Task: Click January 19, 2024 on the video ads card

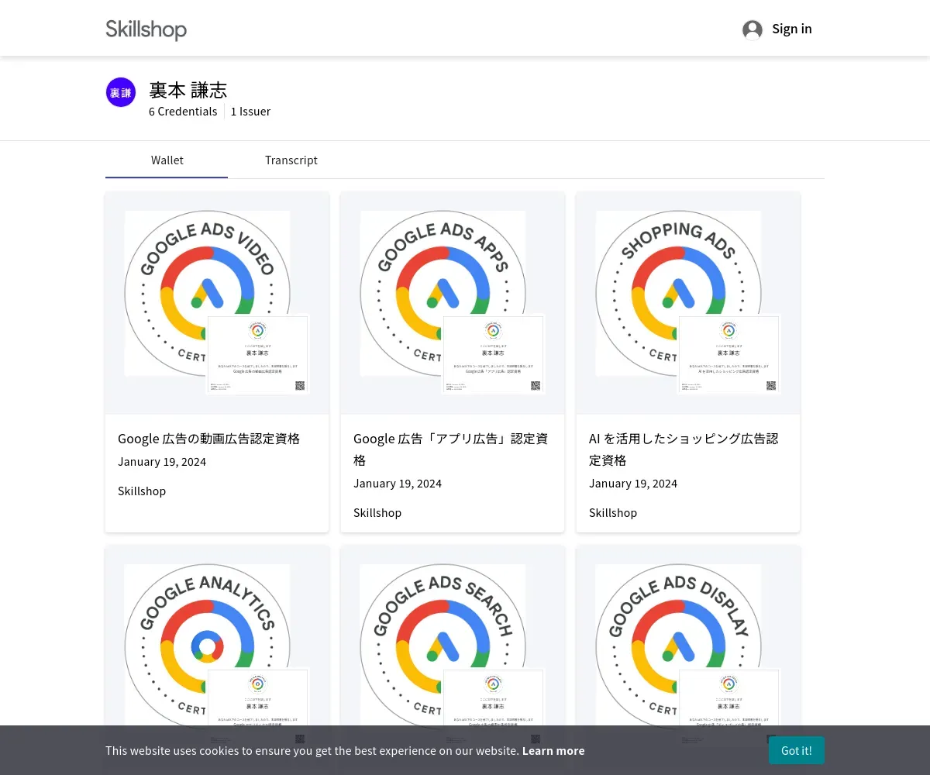Action: (x=162, y=462)
